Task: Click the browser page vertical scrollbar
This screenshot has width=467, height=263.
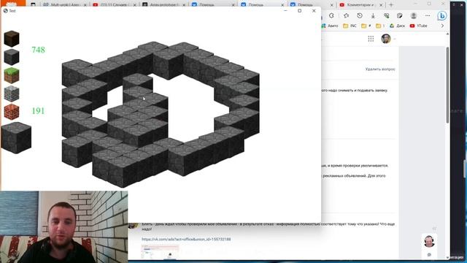Action: [x=447, y=85]
